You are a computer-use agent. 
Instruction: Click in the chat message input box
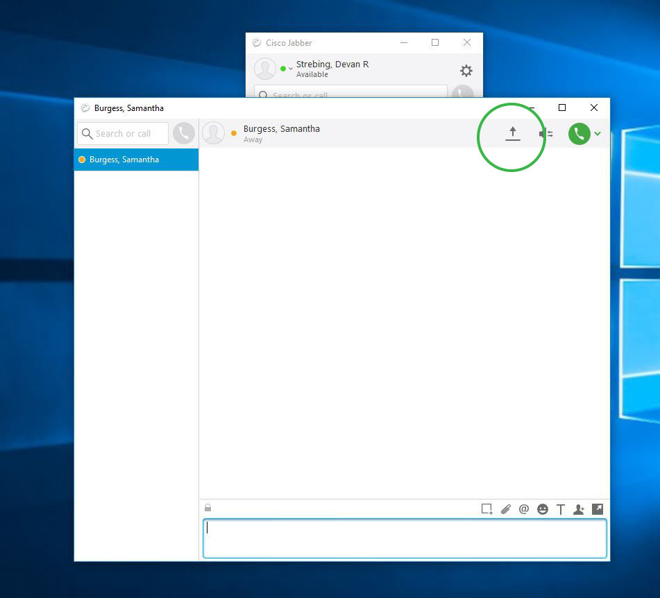coord(405,538)
